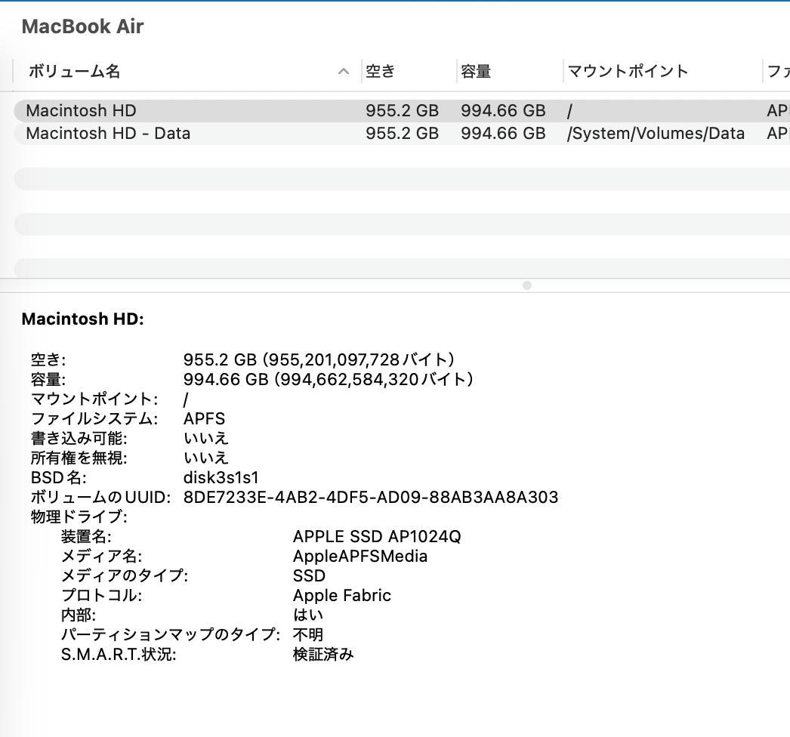Click the /System/Volumes/Data mount path
Image resolution: width=790 pixels, height=737 pixels.
[656, 133]
